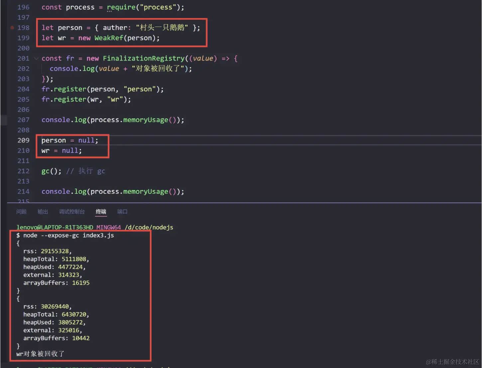This screenshot has height=368, width=482.
Task: Click line number 214 in gutter
Action: tap(23, 191)
